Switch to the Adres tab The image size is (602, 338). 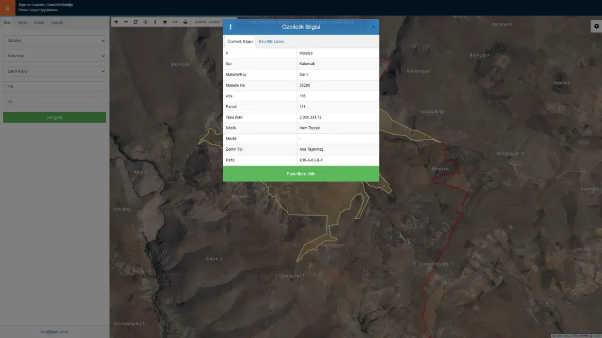pyautogui.click(x=23, y=23)
